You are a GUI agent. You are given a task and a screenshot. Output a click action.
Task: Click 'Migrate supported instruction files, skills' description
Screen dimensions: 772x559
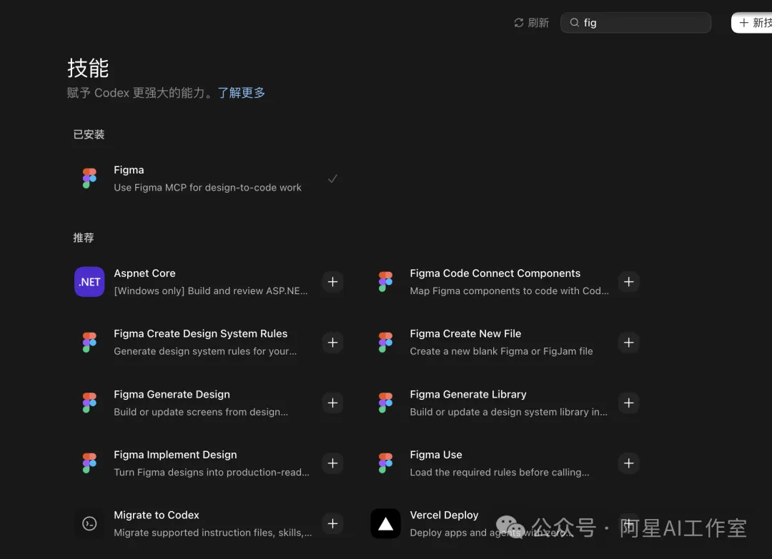coord(213,533)
